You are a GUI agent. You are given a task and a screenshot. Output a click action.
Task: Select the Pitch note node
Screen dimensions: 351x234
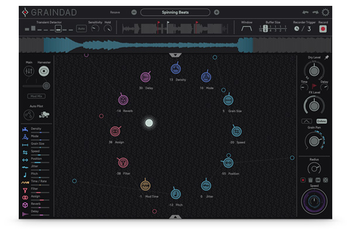tap(175, 194)
